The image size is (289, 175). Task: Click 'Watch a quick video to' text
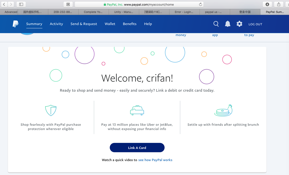pos(119,160)
